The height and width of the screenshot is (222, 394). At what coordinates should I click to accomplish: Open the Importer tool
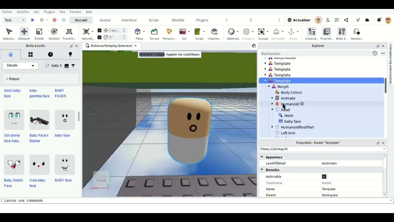tap(214, 34)
